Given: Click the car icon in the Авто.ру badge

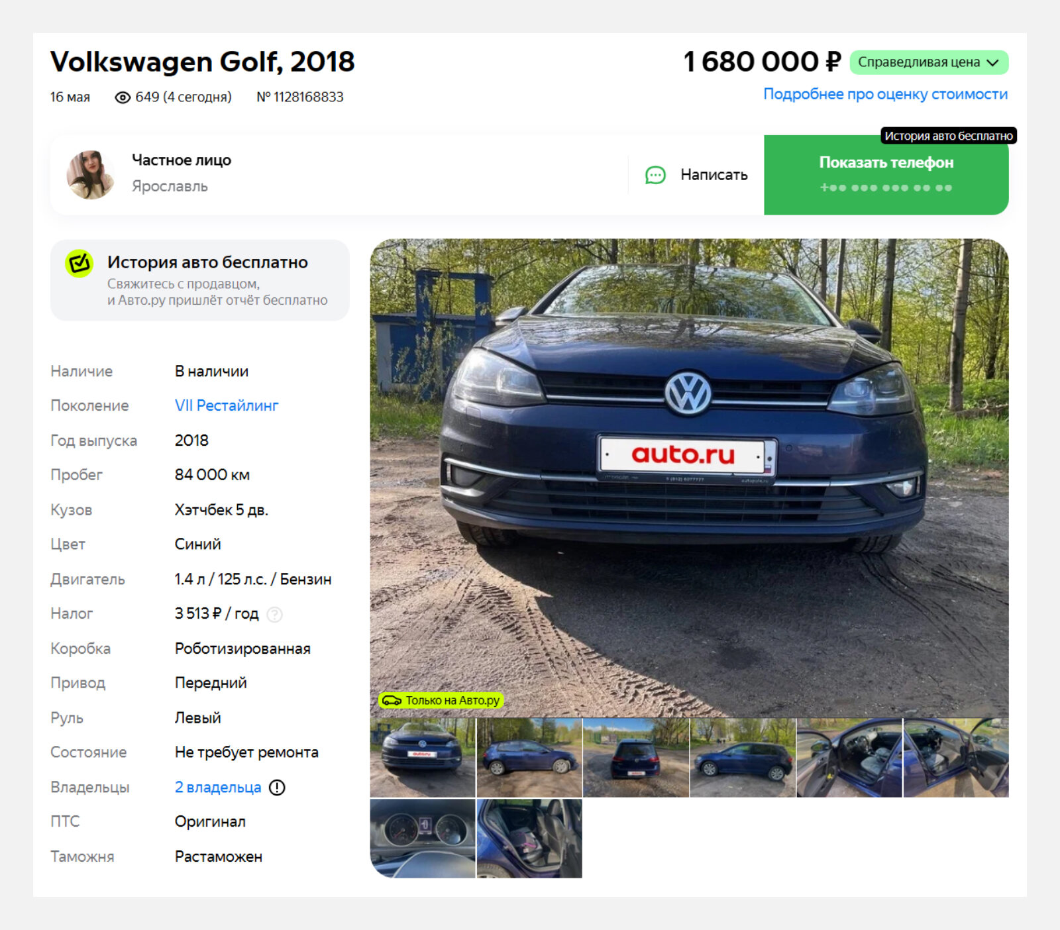Looking at the screenshot, I should pyautogui.click(x=392, y=700).
